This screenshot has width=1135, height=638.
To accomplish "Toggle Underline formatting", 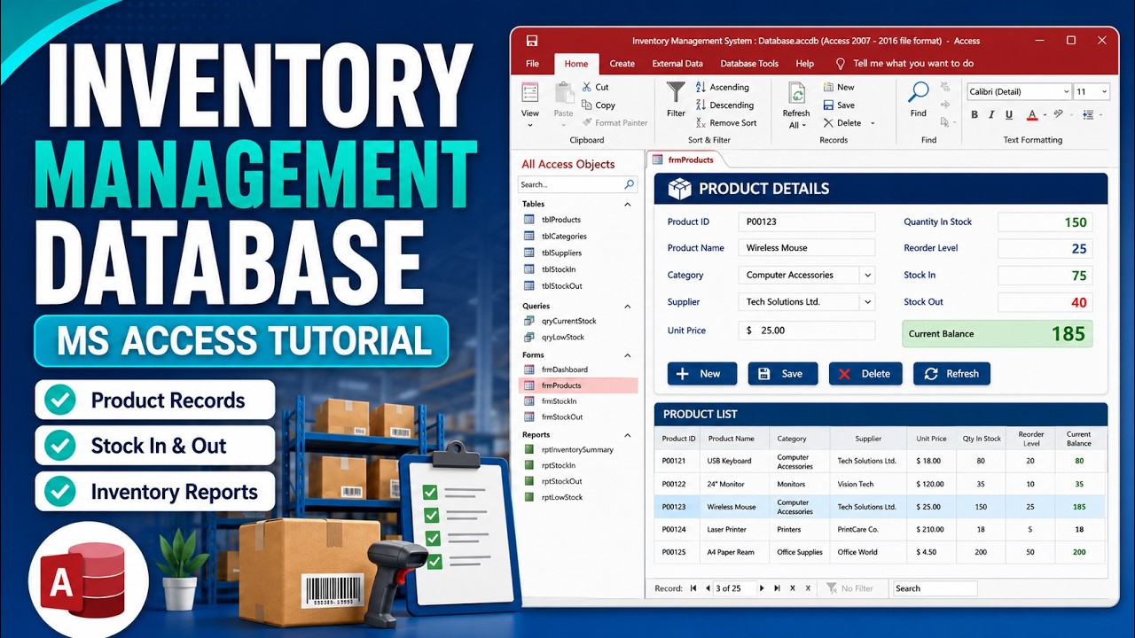I will [1009, 114].
